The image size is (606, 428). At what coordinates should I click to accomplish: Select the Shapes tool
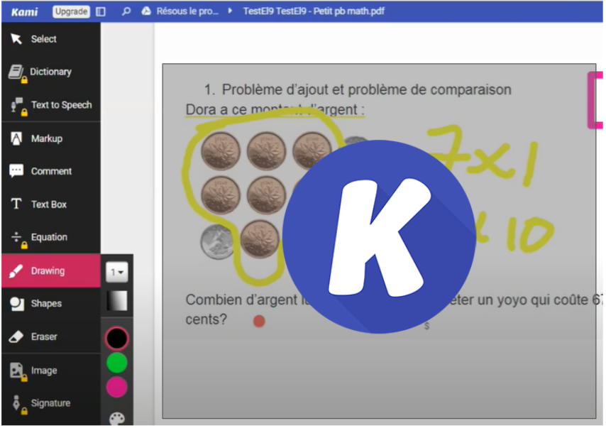tap(51, 304)
